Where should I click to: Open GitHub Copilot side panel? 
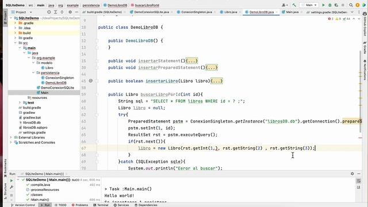click(365, 24)
